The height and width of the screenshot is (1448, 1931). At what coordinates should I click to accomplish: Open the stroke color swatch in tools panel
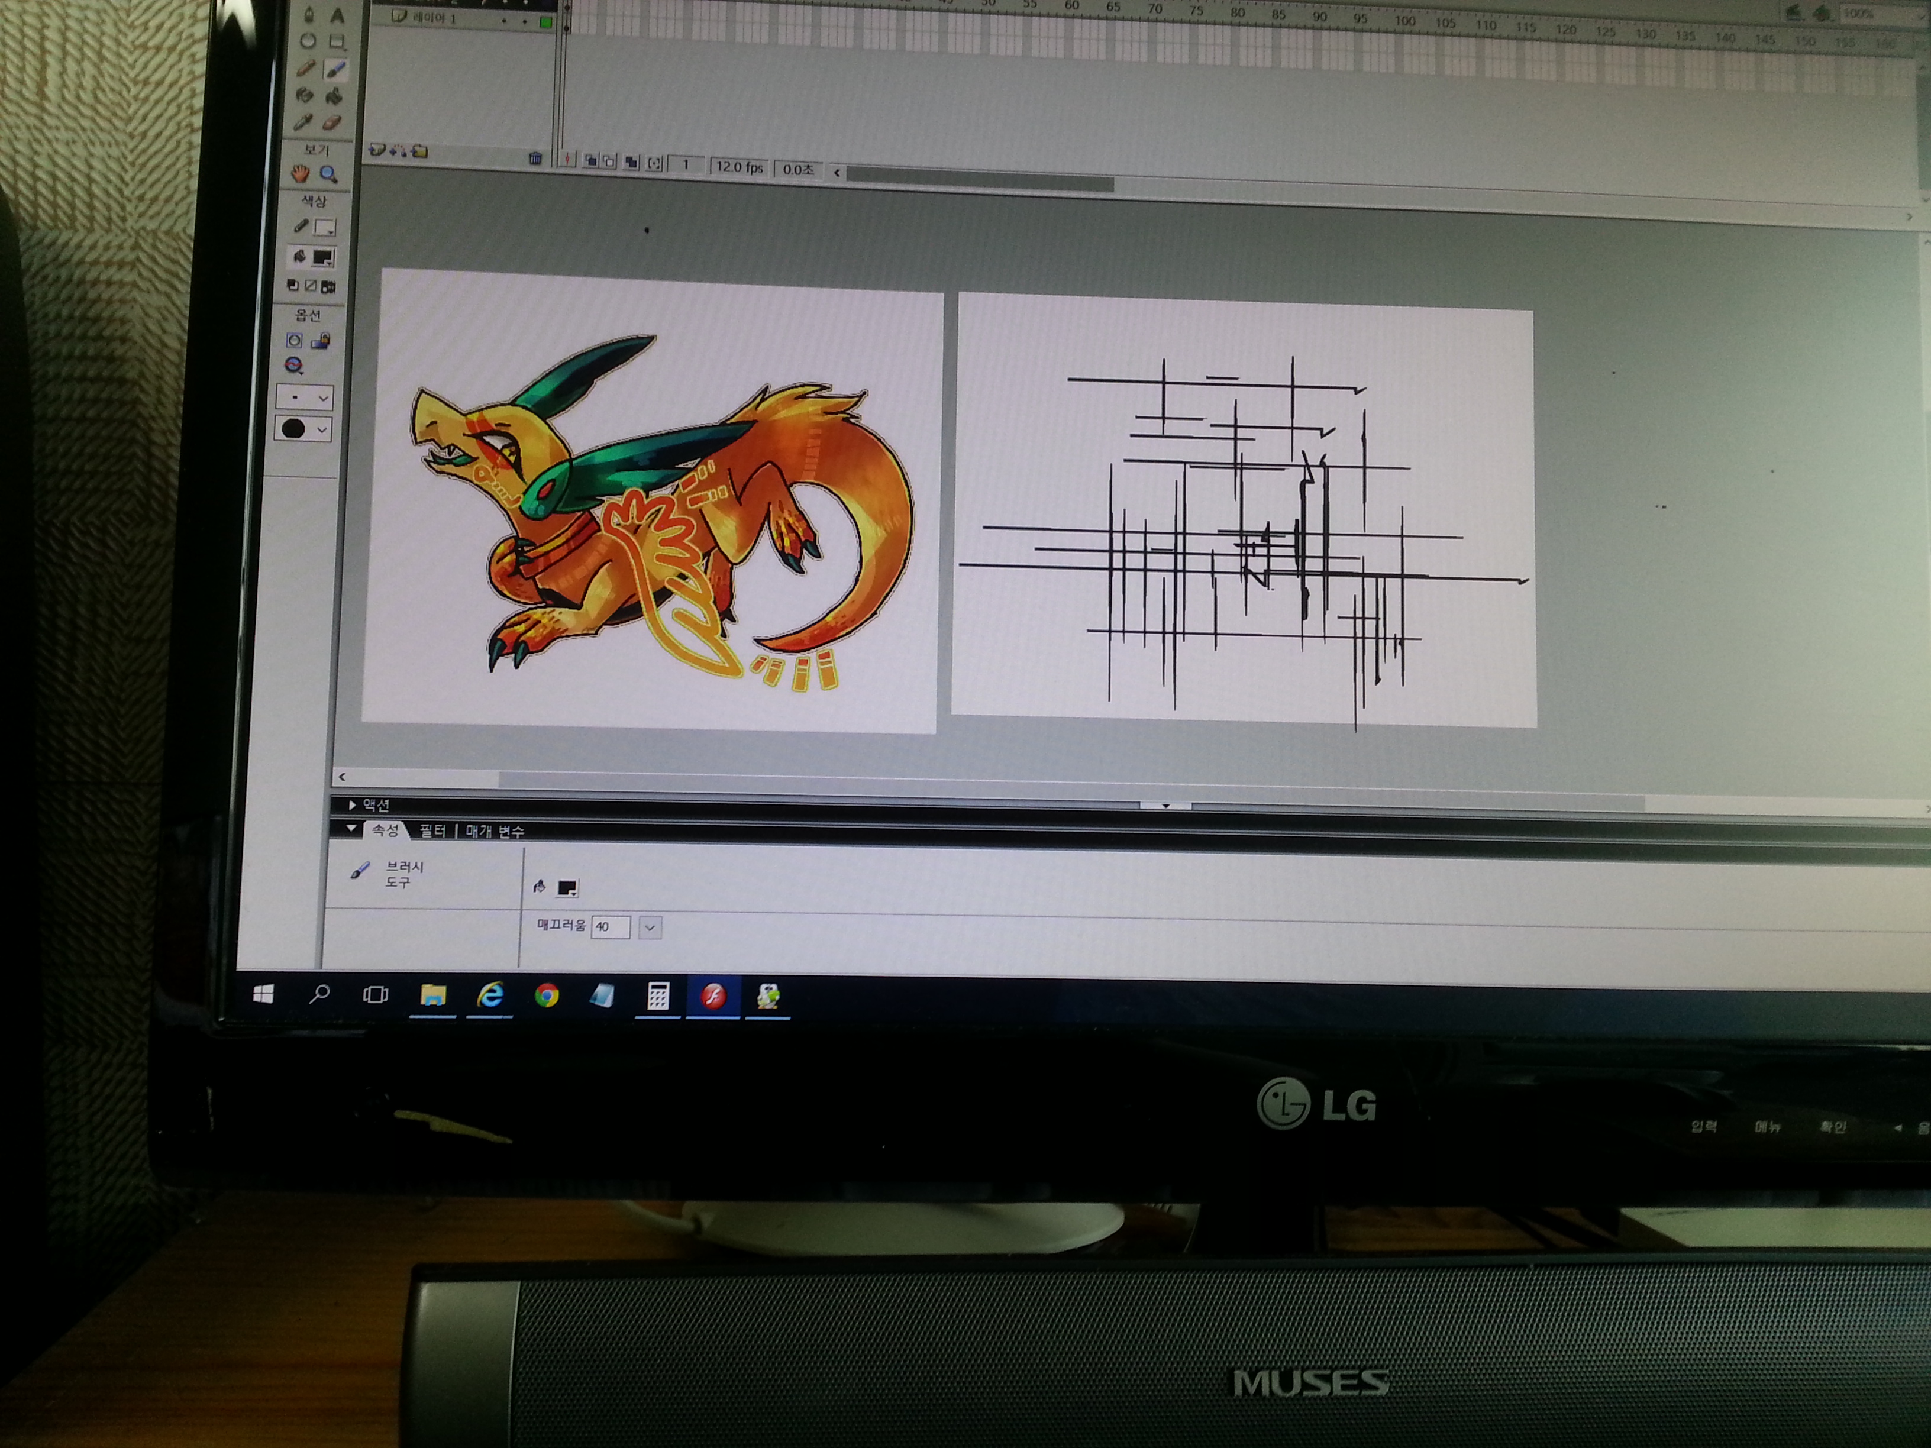coord(325,228)
